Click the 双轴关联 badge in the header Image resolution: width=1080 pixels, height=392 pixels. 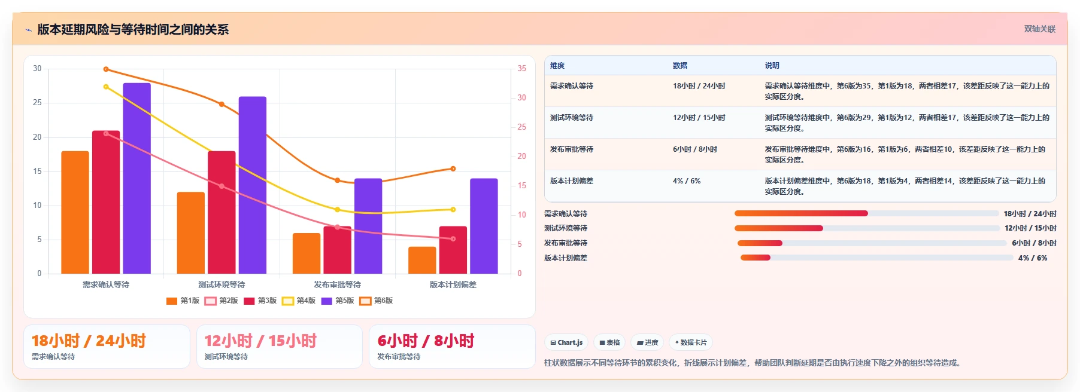[x=1039, y=29]
